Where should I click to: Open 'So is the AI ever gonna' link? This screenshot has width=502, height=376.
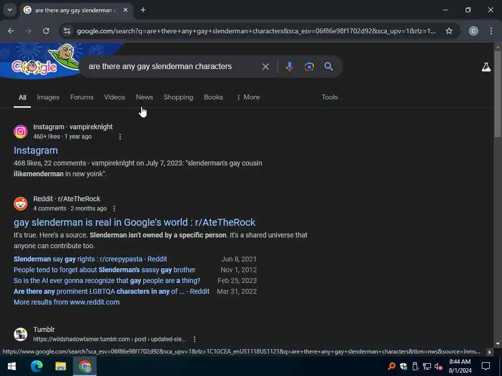tap(107, 281)
